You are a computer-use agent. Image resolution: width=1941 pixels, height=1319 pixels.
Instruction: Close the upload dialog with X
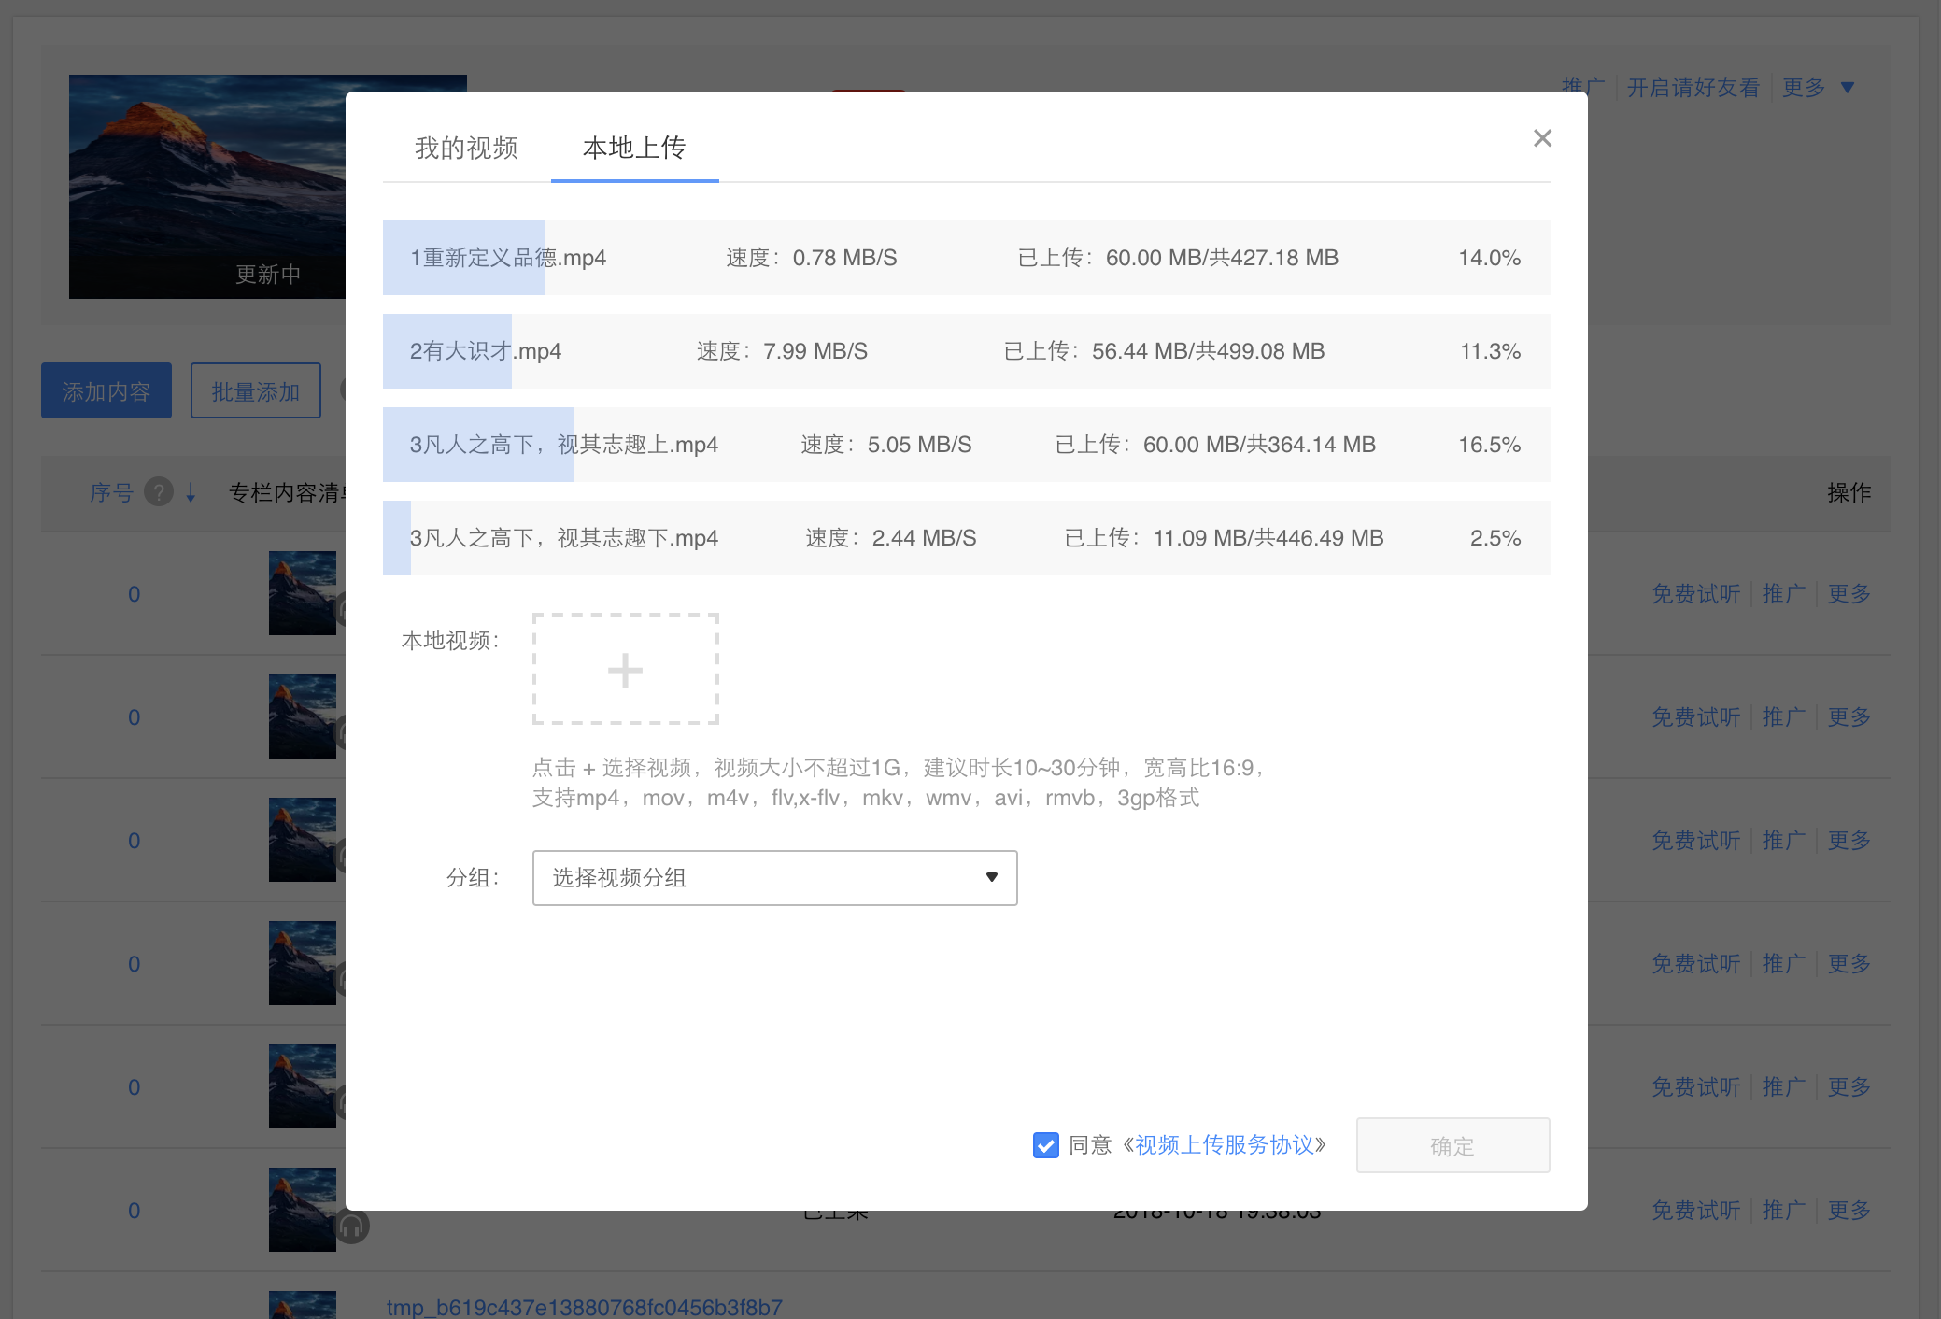point(1542,138)
